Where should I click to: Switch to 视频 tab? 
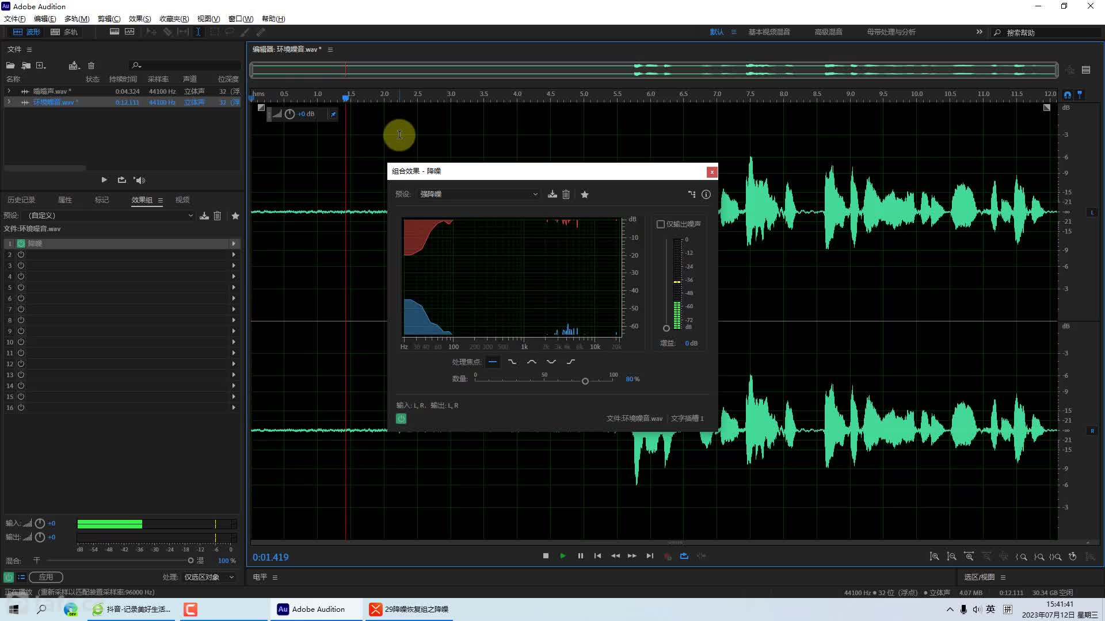click(x=182, y=200)
